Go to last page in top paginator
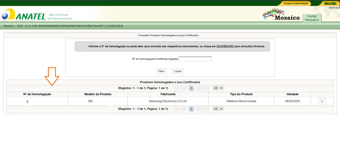 coord(206,88)
